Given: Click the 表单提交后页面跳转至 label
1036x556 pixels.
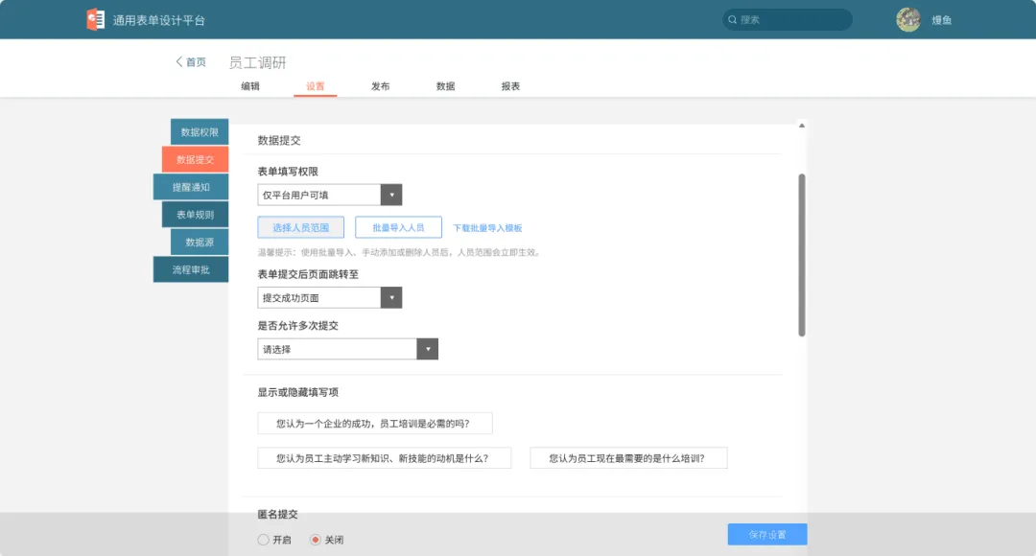Looking at the screenshot, I should [x=308, y=274].
